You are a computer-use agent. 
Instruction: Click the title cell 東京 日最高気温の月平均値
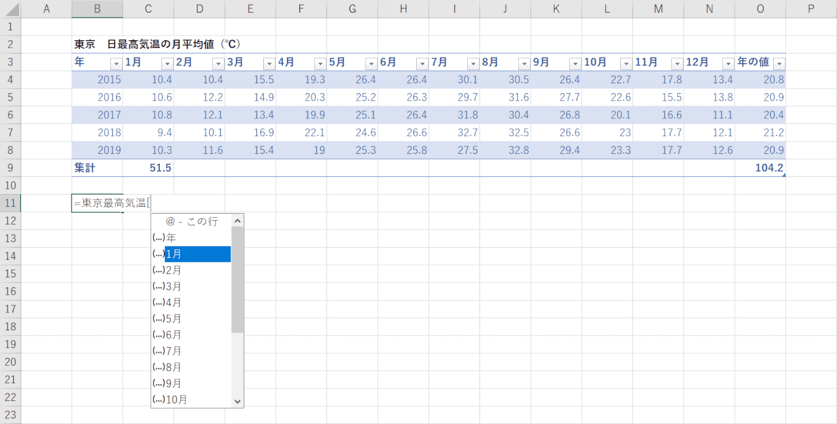tap(158, 44)
